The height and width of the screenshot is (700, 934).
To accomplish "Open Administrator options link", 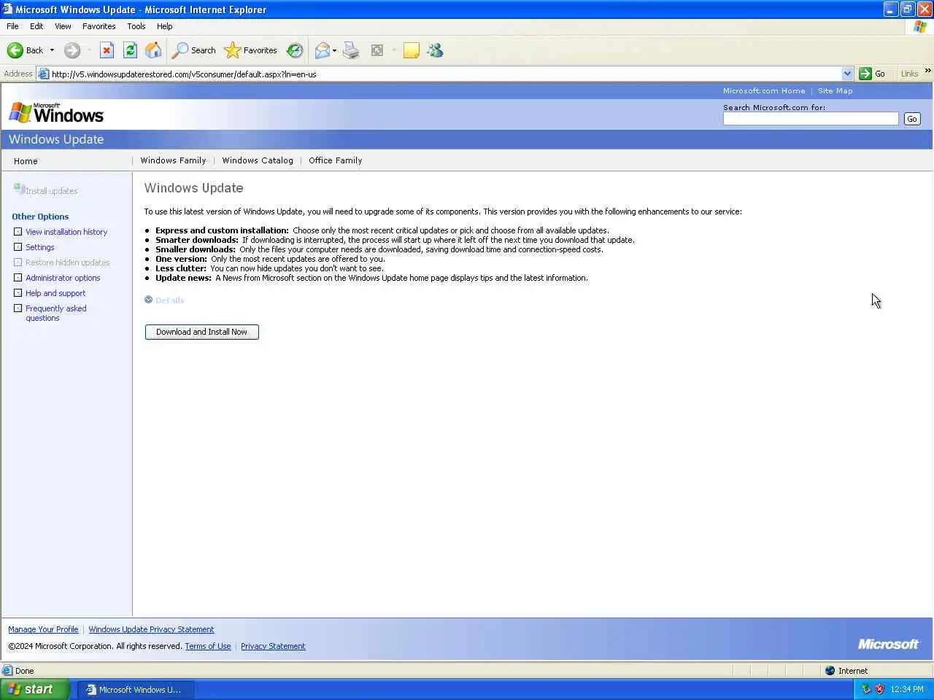I will click(63, 278).
